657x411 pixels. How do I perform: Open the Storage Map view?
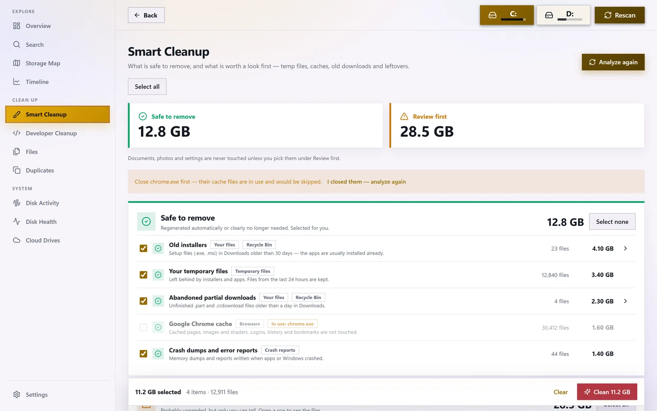(x=57, y=63)
